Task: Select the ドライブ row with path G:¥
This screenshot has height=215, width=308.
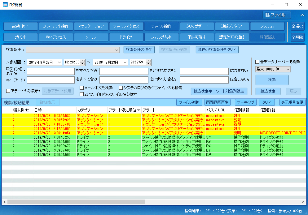Action: tap(154, 137)
